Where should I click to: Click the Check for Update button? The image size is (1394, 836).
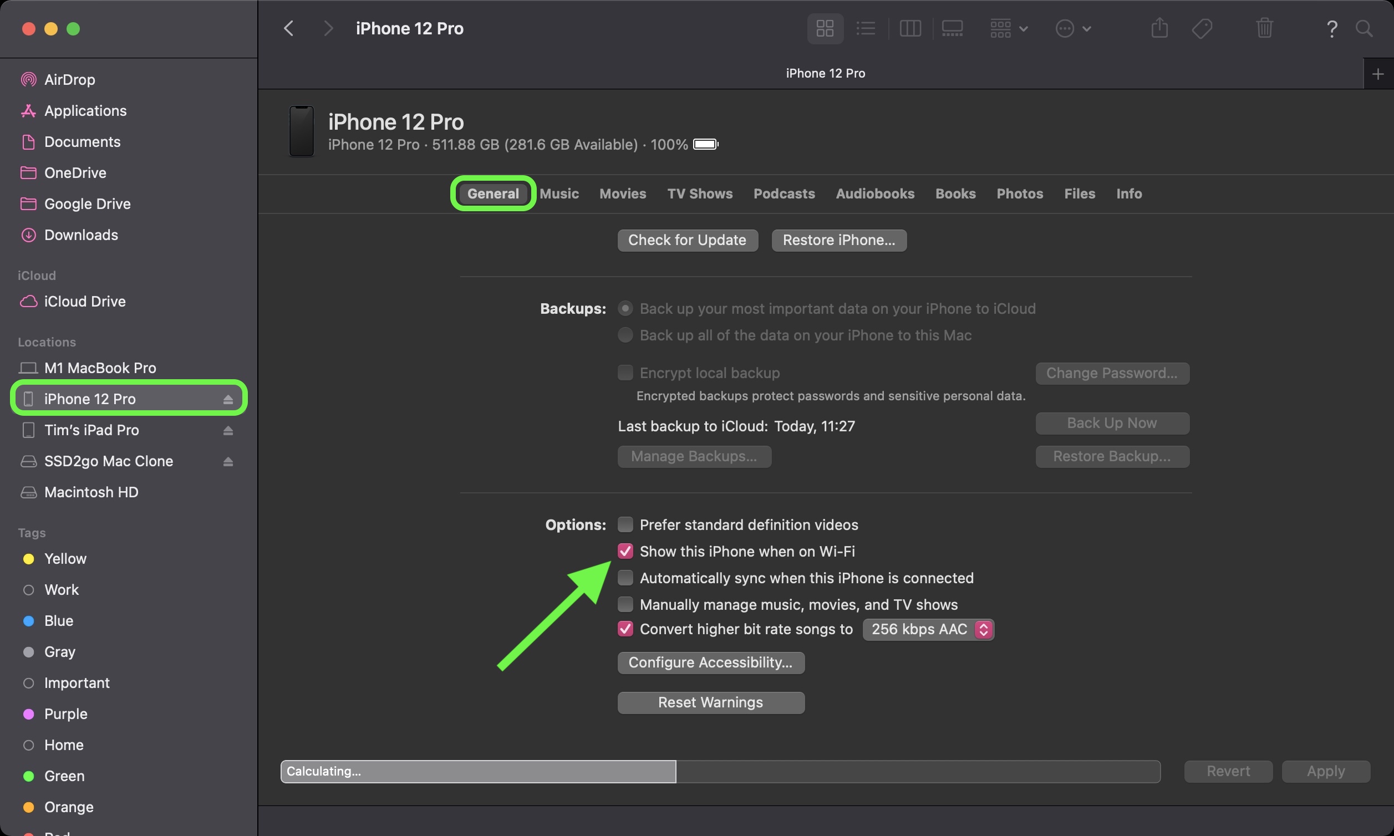click(686, 240)
